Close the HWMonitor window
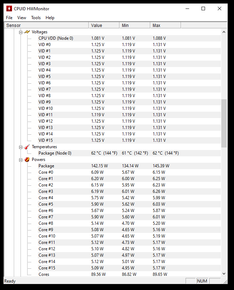This screenshot has width=234, height=290. click(220, 9)
